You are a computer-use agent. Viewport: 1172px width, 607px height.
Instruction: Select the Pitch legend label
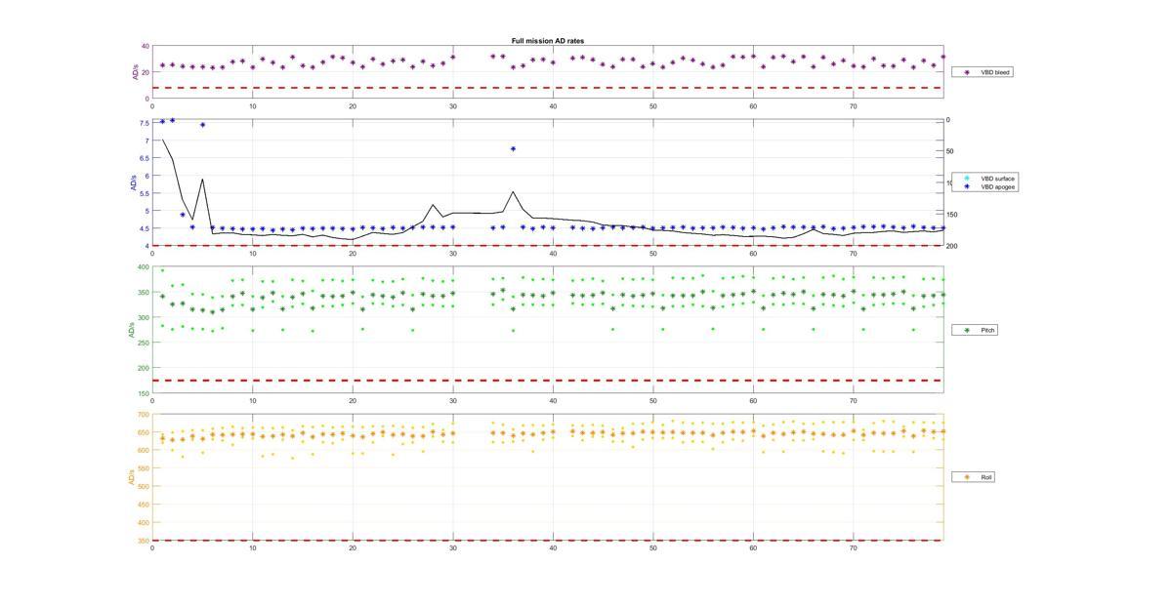[x=987, y=331]
